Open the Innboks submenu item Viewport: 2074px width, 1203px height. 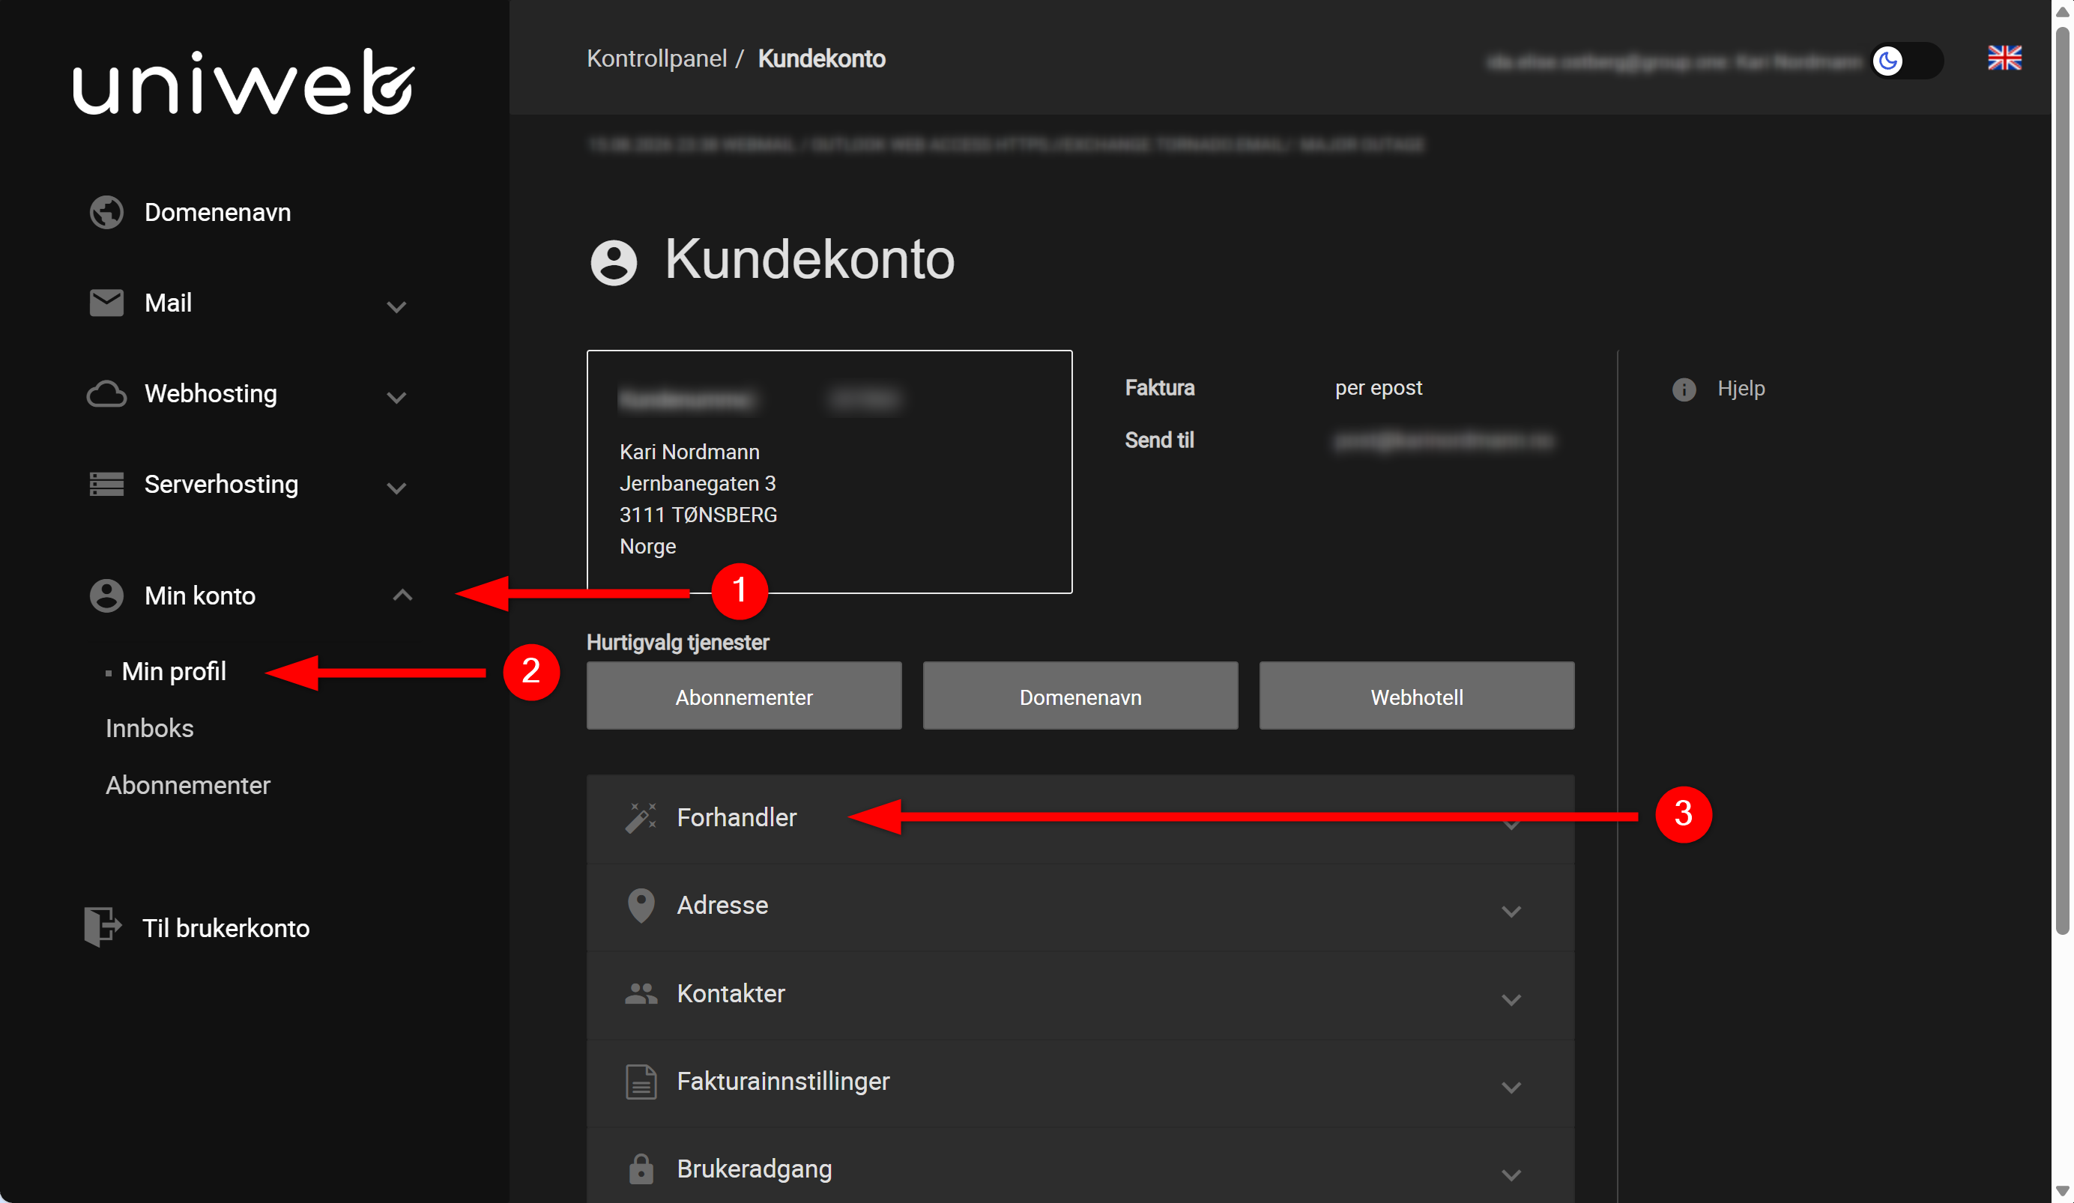point(149,728)
